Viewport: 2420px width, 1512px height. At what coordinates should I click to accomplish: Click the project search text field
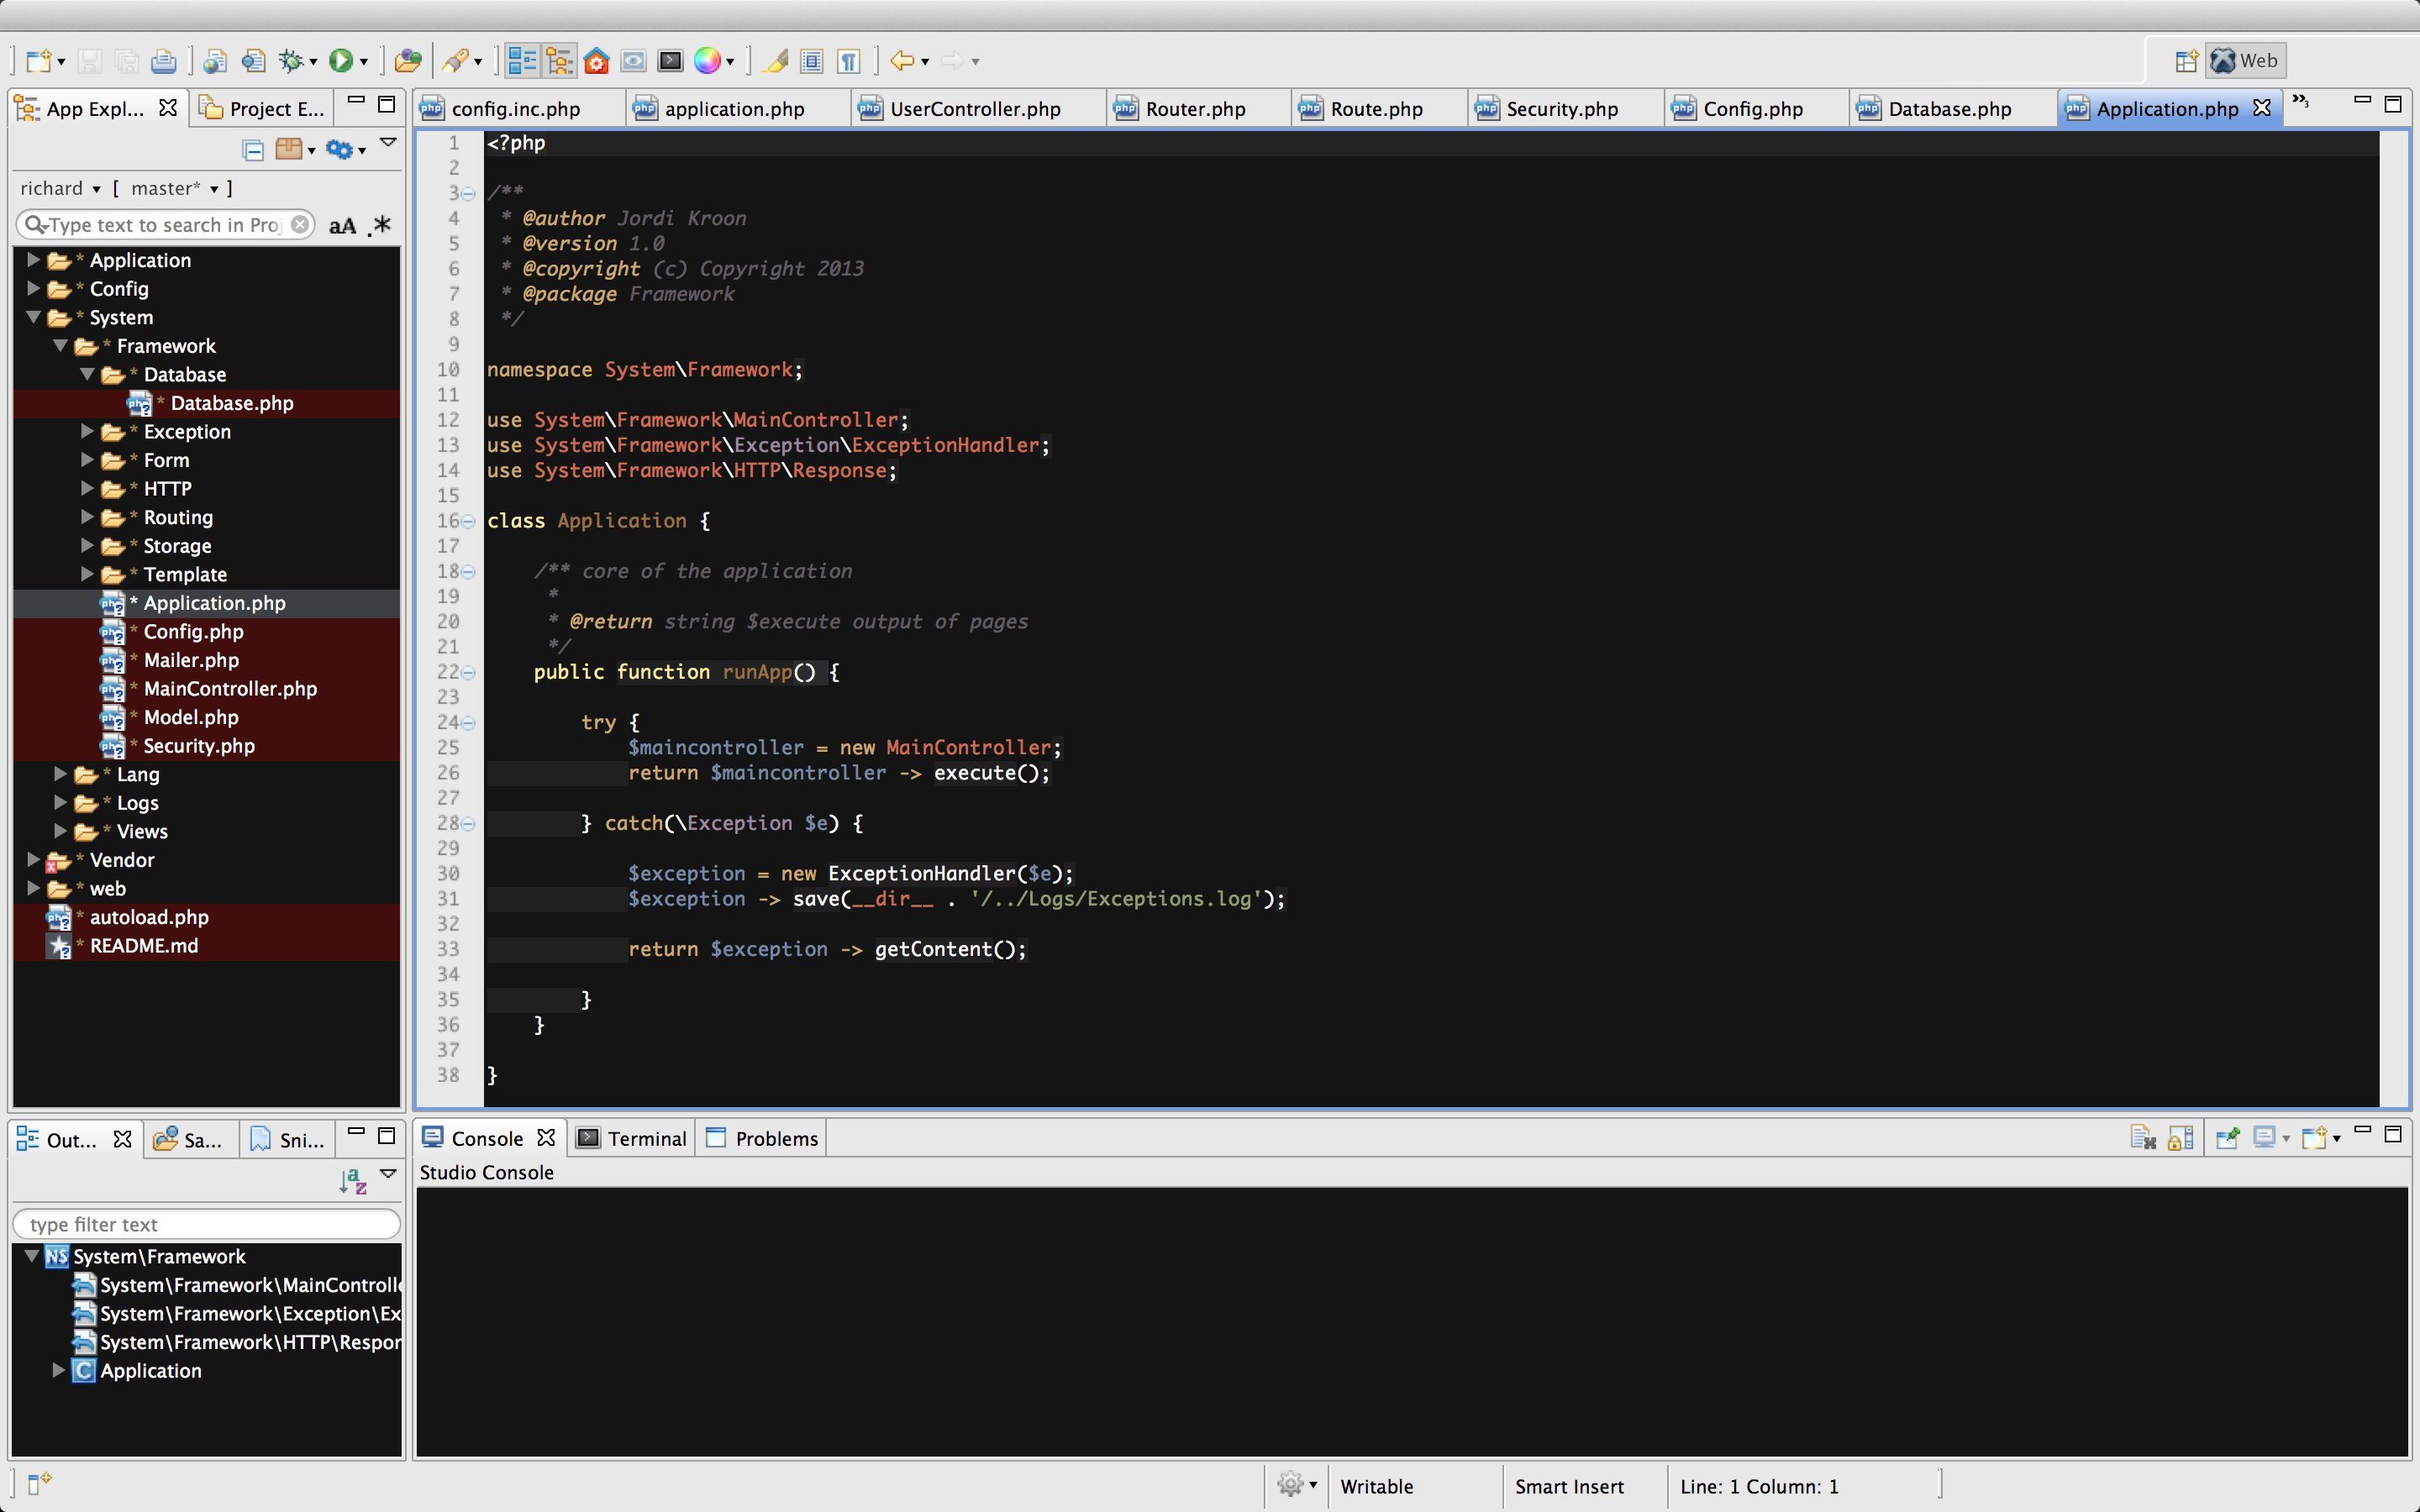click(x=165, y=225)
